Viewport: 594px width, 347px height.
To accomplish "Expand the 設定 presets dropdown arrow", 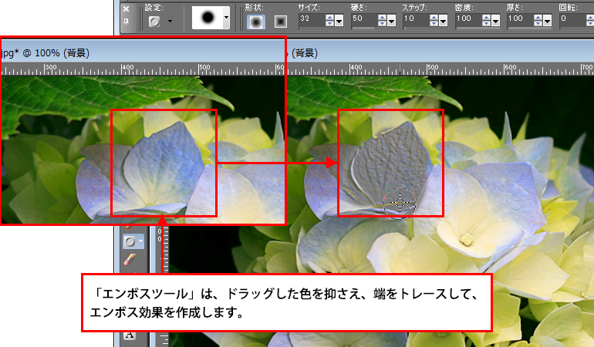I will click(x=170, y=22).
